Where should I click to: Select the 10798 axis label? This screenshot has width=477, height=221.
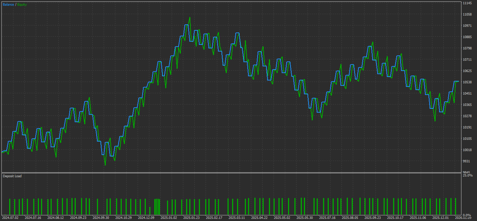tap(467, 48)
